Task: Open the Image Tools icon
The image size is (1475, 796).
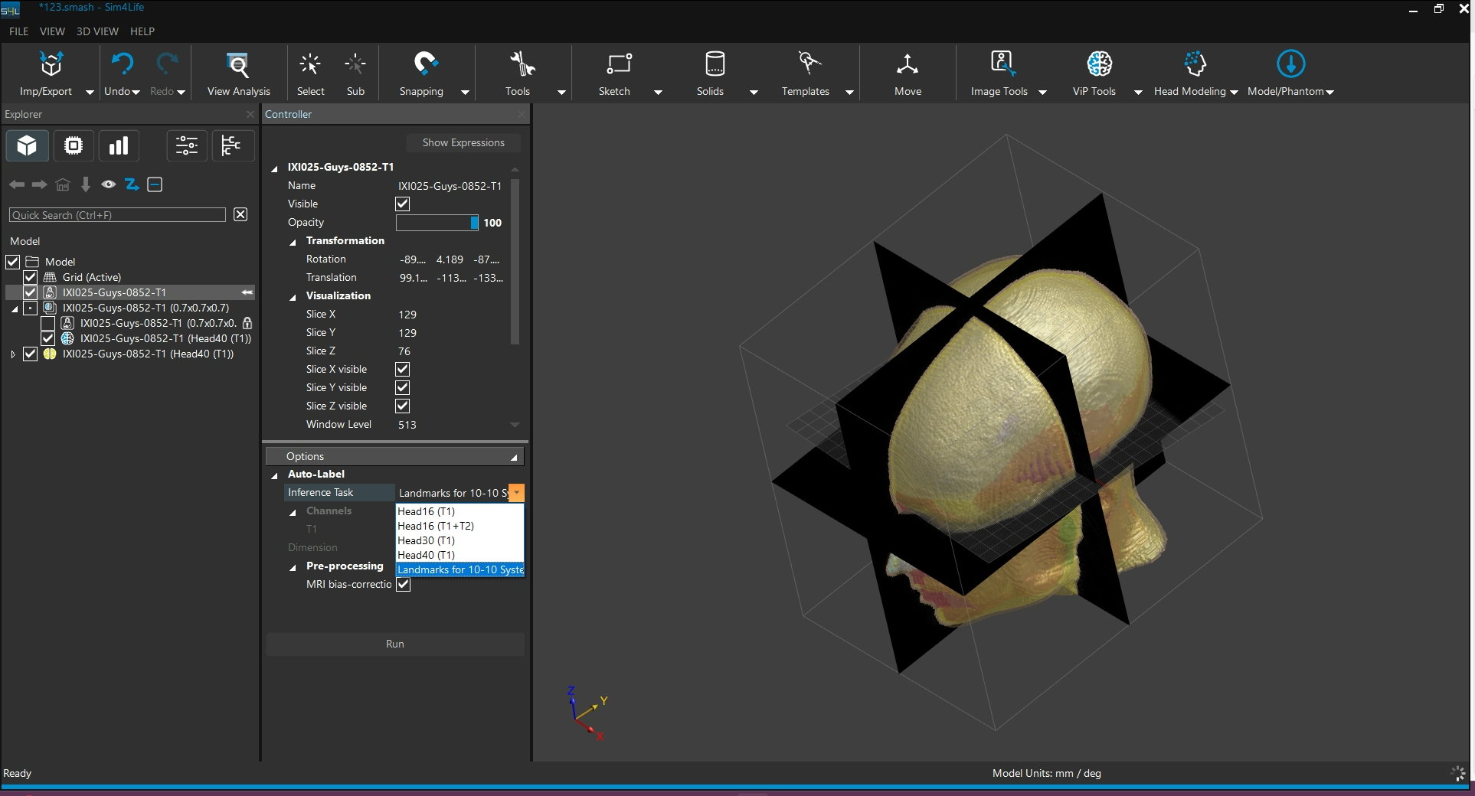Action: coord(1002,64)
